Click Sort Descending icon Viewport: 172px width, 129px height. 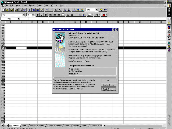(69, 10)
